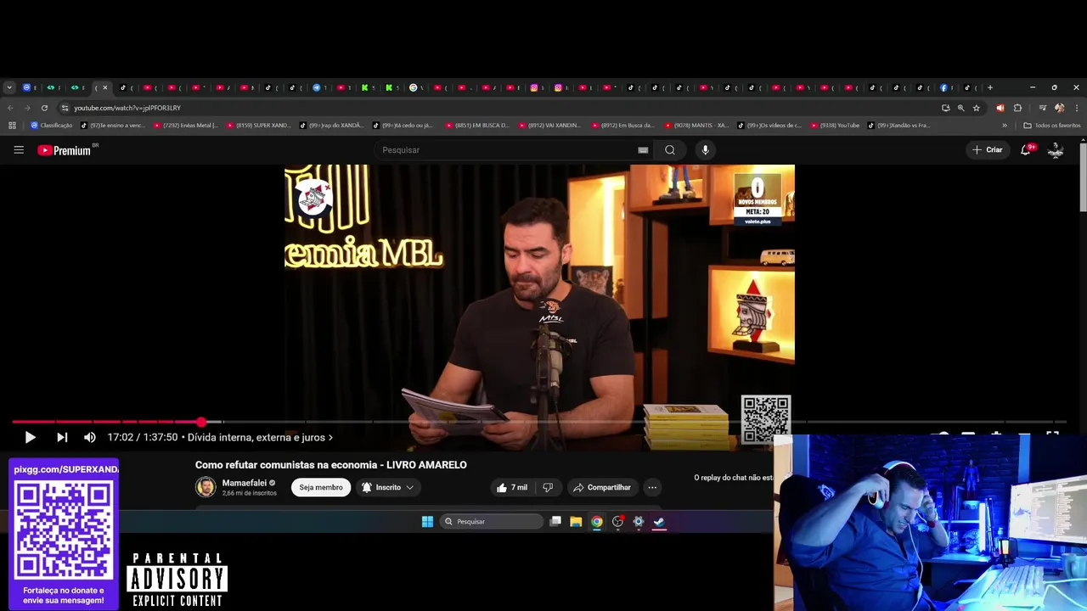Open Todos os favoritos folder
The width and height of the screenshot is (1087, 611).
pos(1052,126)
